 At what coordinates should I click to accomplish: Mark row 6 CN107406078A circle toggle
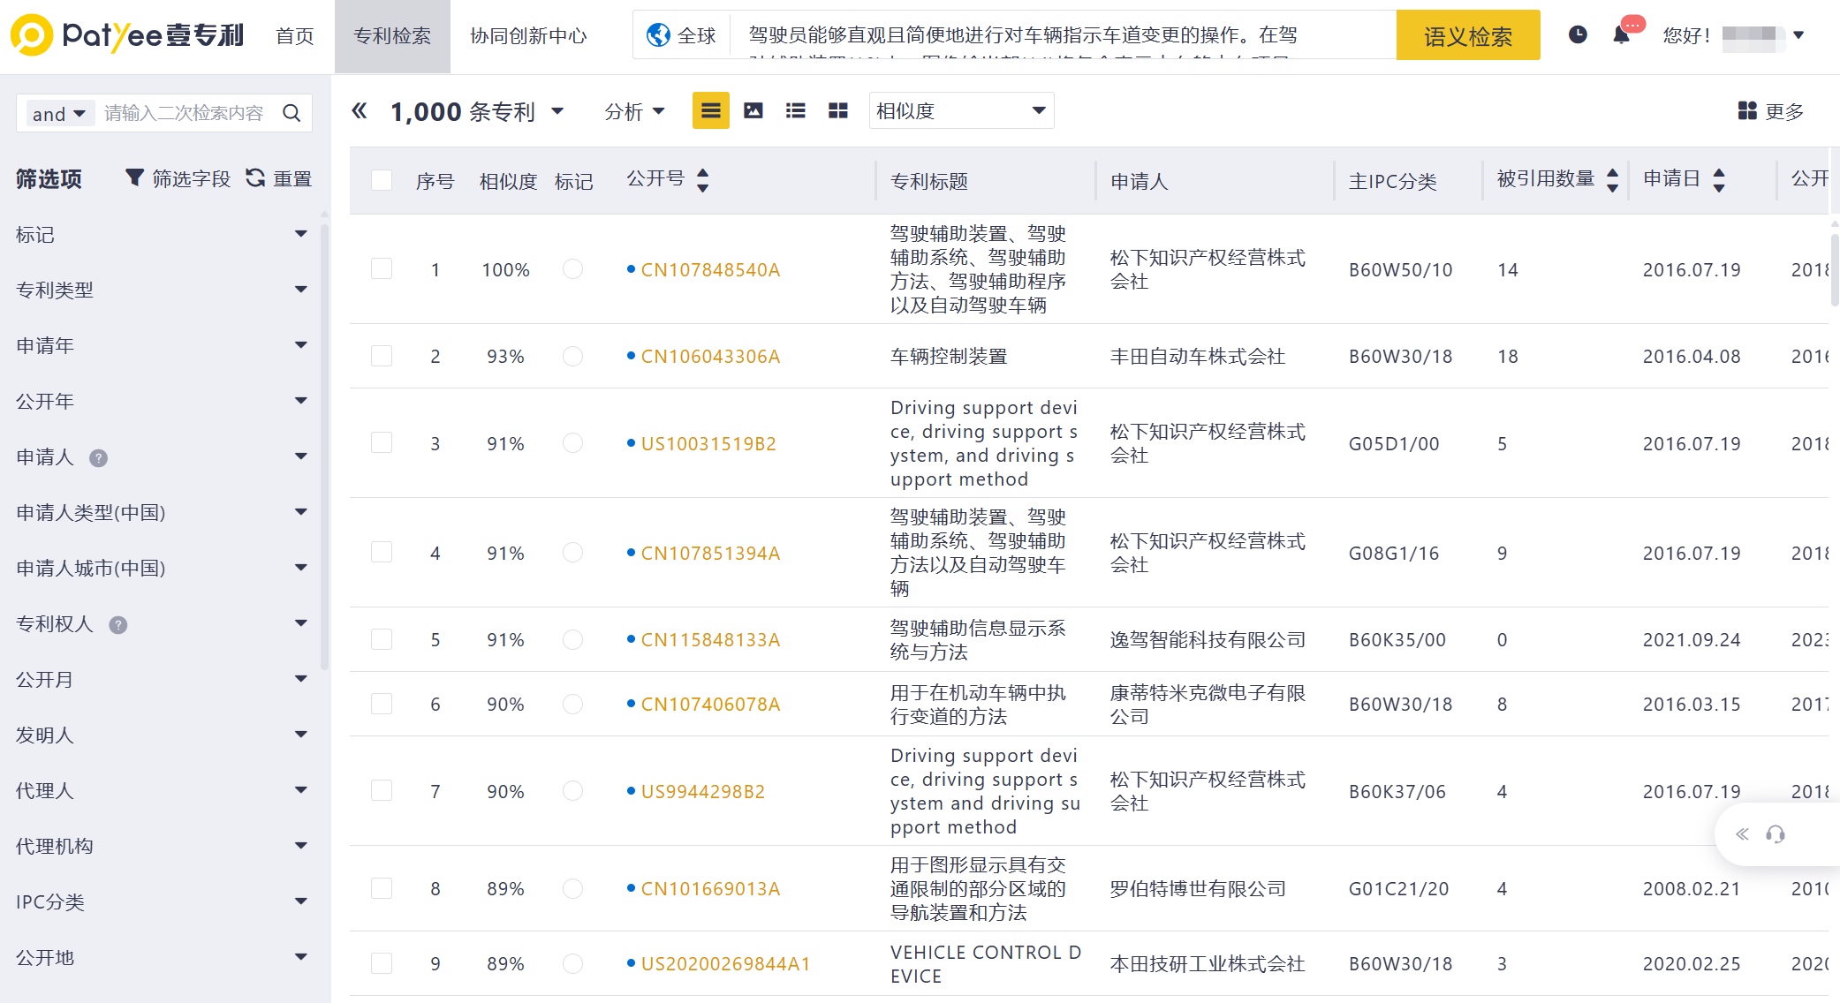tap(573, 704)
